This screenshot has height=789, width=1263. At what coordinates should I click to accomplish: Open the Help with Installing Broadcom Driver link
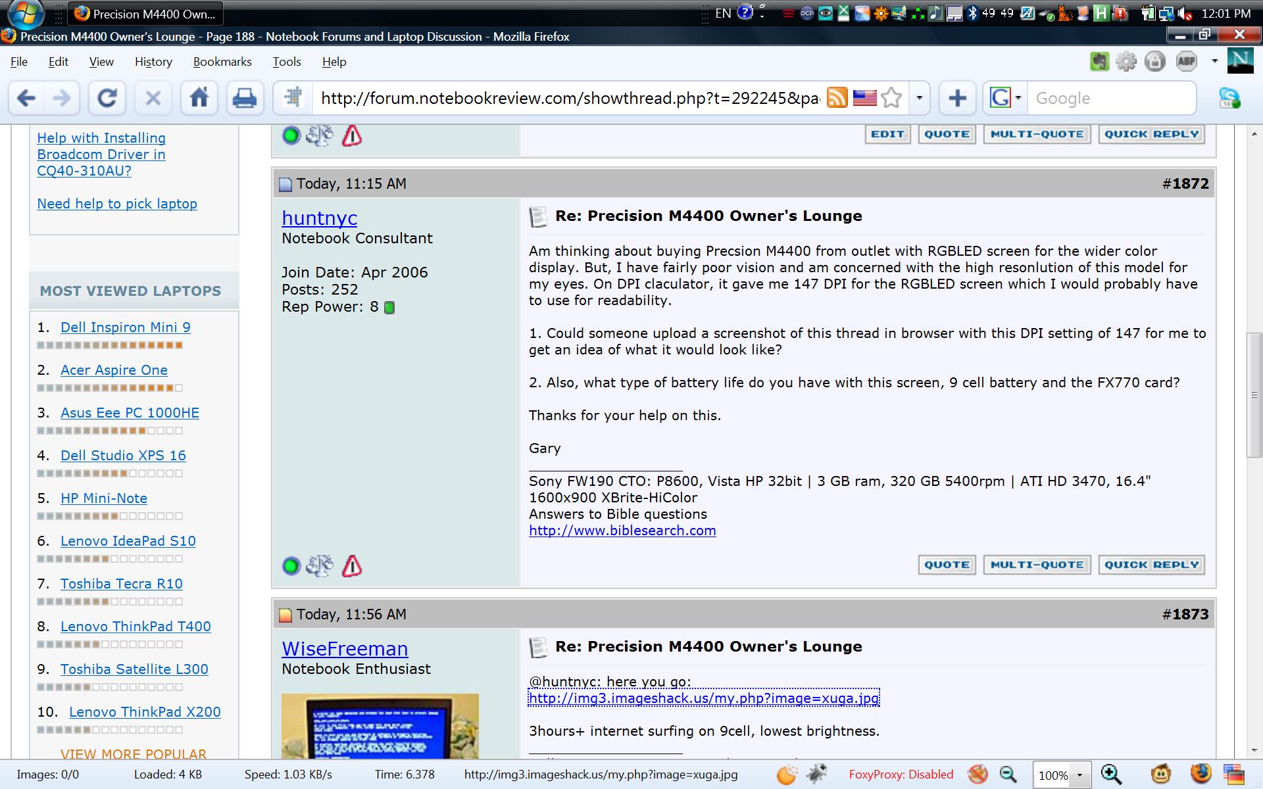pos(101,155)
